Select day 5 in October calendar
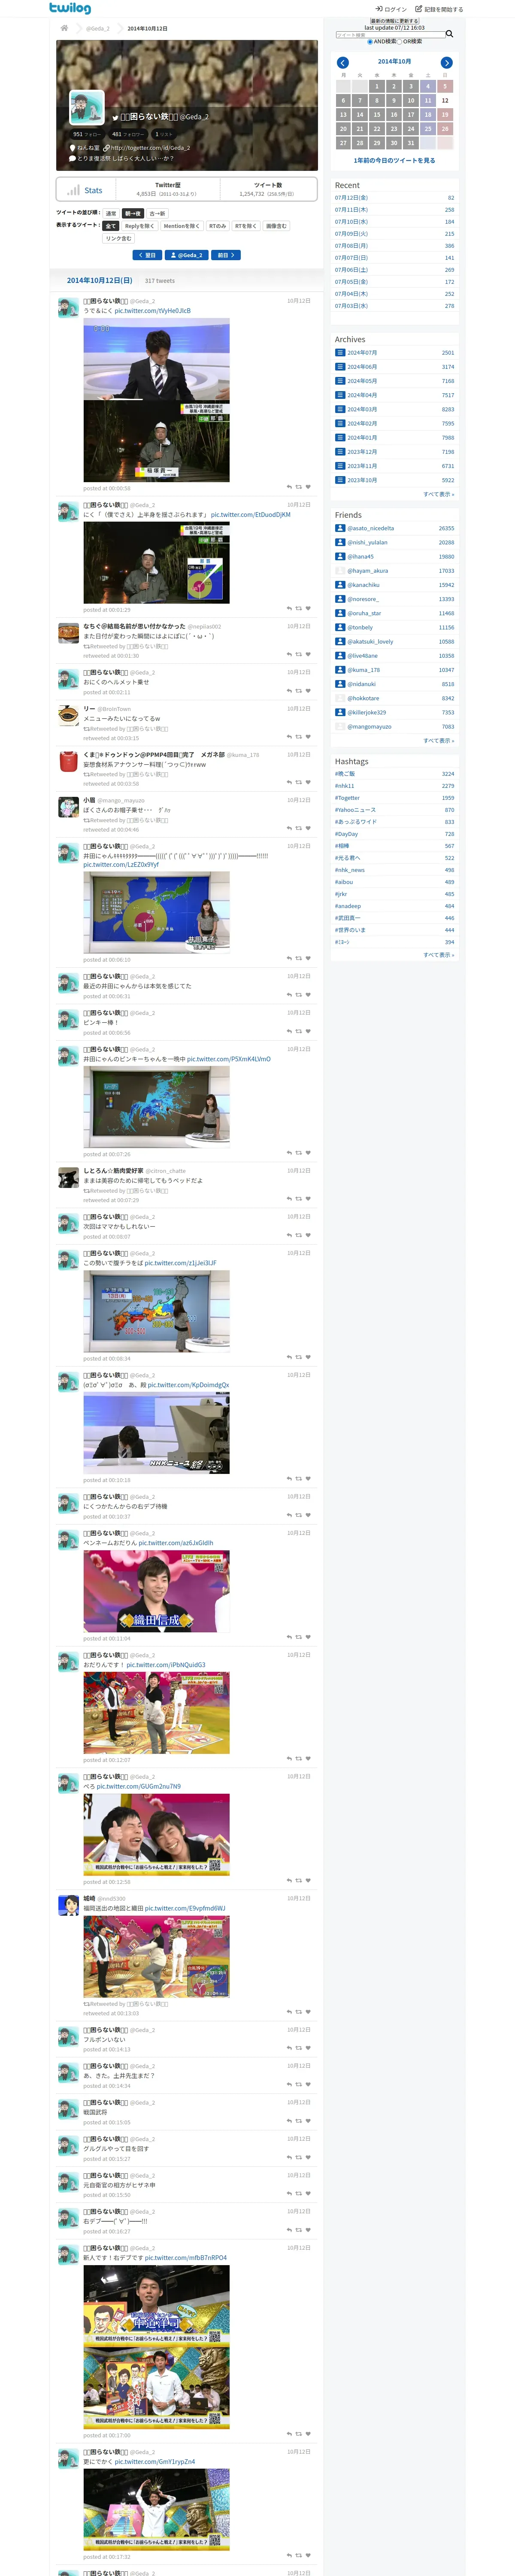 click(445, 86)
